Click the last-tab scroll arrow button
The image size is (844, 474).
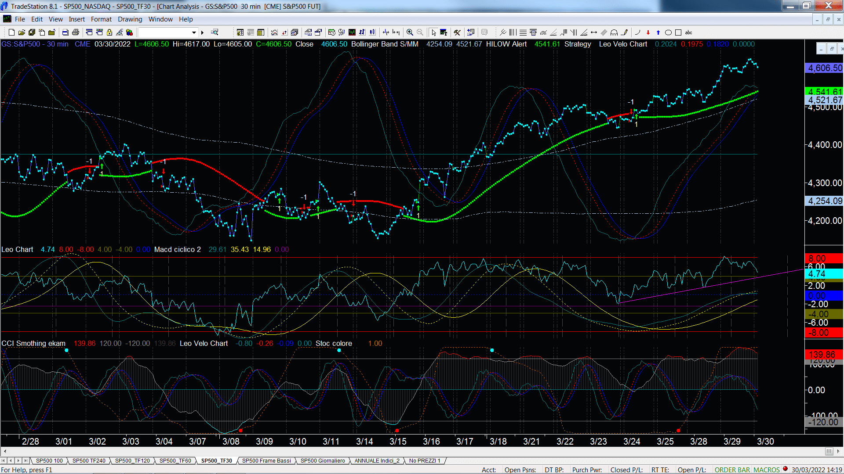[x=26, y=460]
